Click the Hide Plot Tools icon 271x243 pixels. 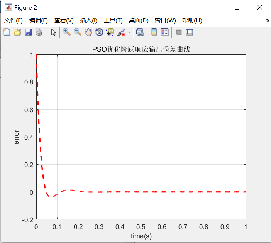pos(179,32)
